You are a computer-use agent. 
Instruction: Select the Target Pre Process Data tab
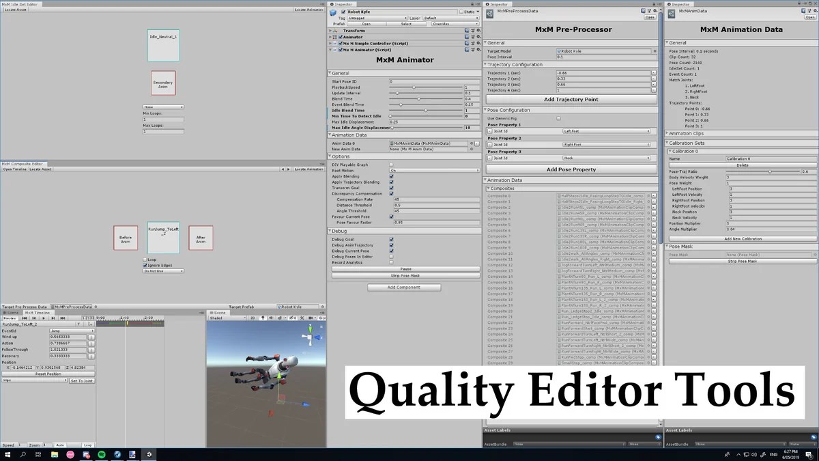[24, 307]
